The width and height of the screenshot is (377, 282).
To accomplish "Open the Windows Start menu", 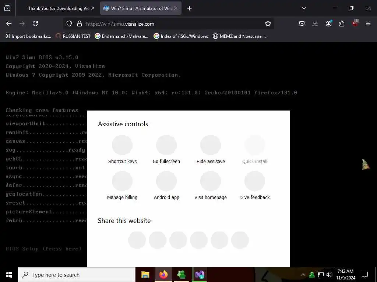I will (x=9, y=275).
